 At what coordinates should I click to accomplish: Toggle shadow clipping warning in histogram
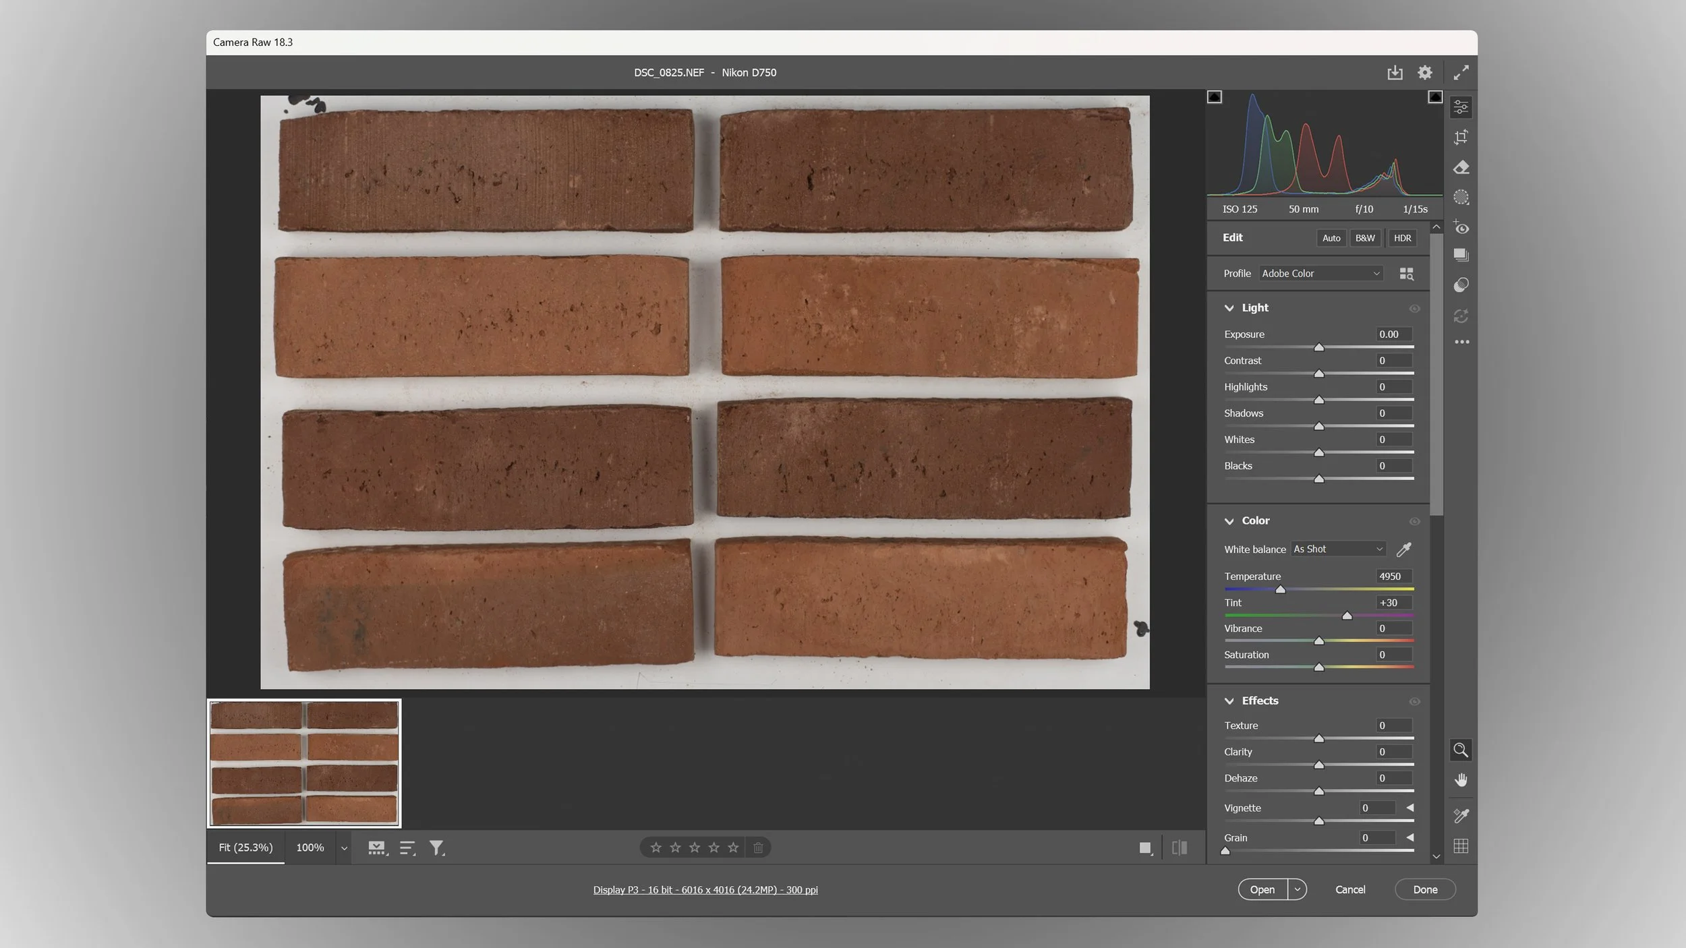click(x=1214, y=97)
